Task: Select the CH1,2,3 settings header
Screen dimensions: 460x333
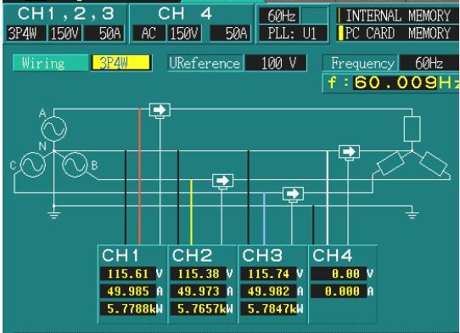Action: tap(65, 14)
